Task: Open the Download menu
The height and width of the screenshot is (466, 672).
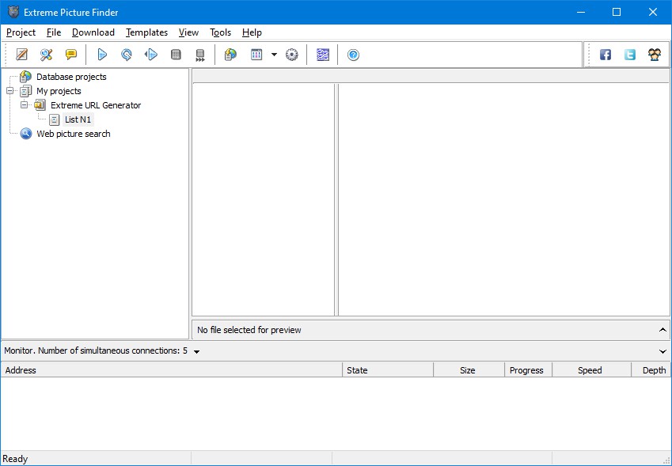Action: tap(93, 32)
